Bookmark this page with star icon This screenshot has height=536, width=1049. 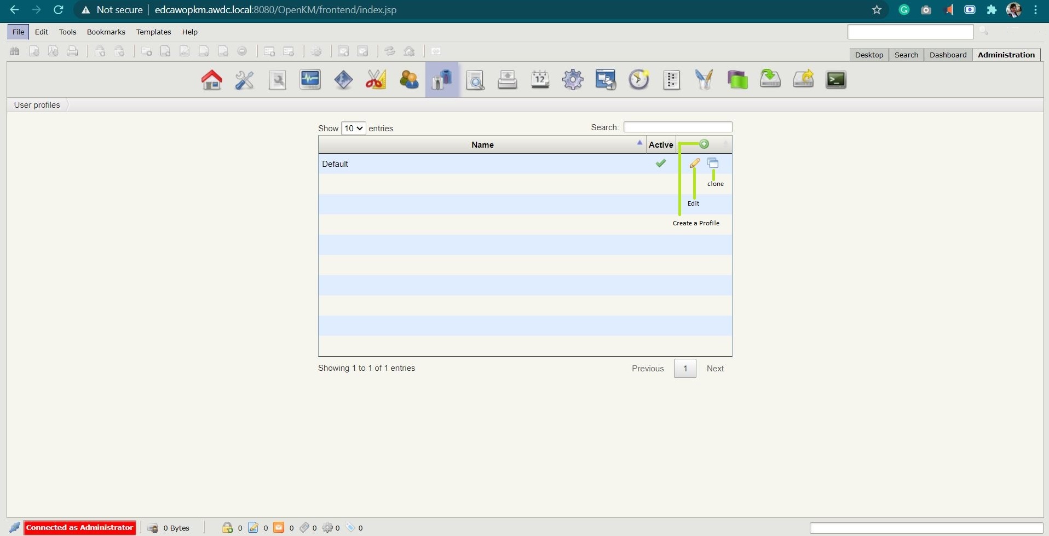tap(877, 10)
